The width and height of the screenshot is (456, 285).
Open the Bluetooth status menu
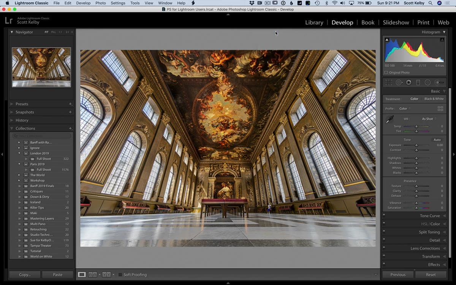tap(326, 3)
